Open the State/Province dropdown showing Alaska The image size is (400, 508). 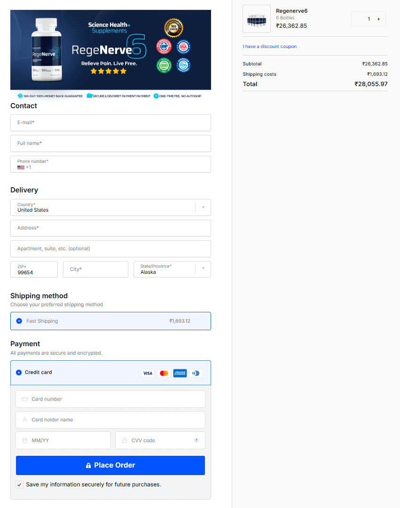203,269
